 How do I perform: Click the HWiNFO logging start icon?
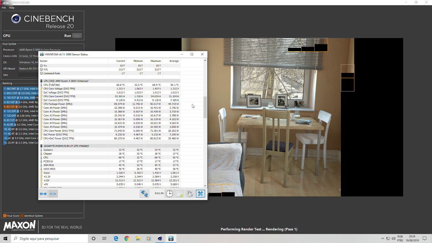point(180,194)
